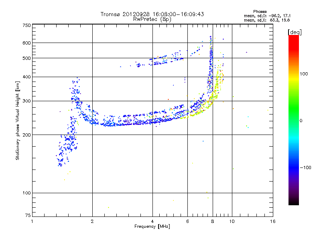Screen dimensions: 321x241
Task: Click the plot title 'Tromsø 20120928 16:08:00-16:09:43'
Action: (x=152, y=14)
